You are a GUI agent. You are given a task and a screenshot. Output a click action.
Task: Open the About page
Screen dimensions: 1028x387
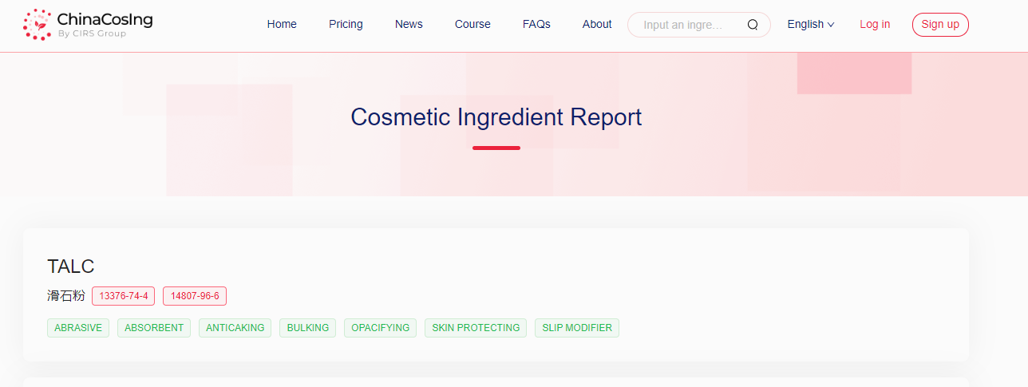597,25
